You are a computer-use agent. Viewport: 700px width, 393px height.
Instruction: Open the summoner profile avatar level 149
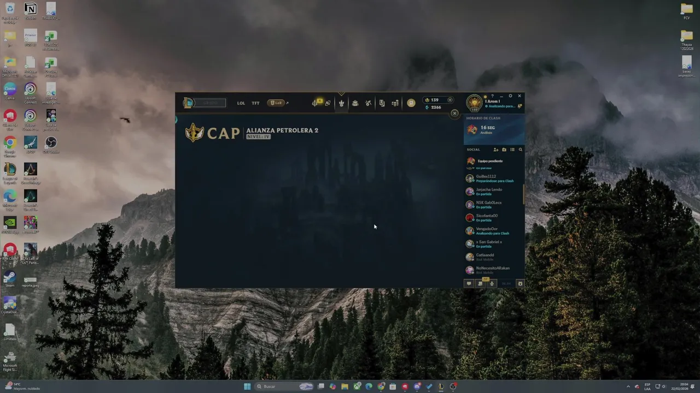pos(474,103)
